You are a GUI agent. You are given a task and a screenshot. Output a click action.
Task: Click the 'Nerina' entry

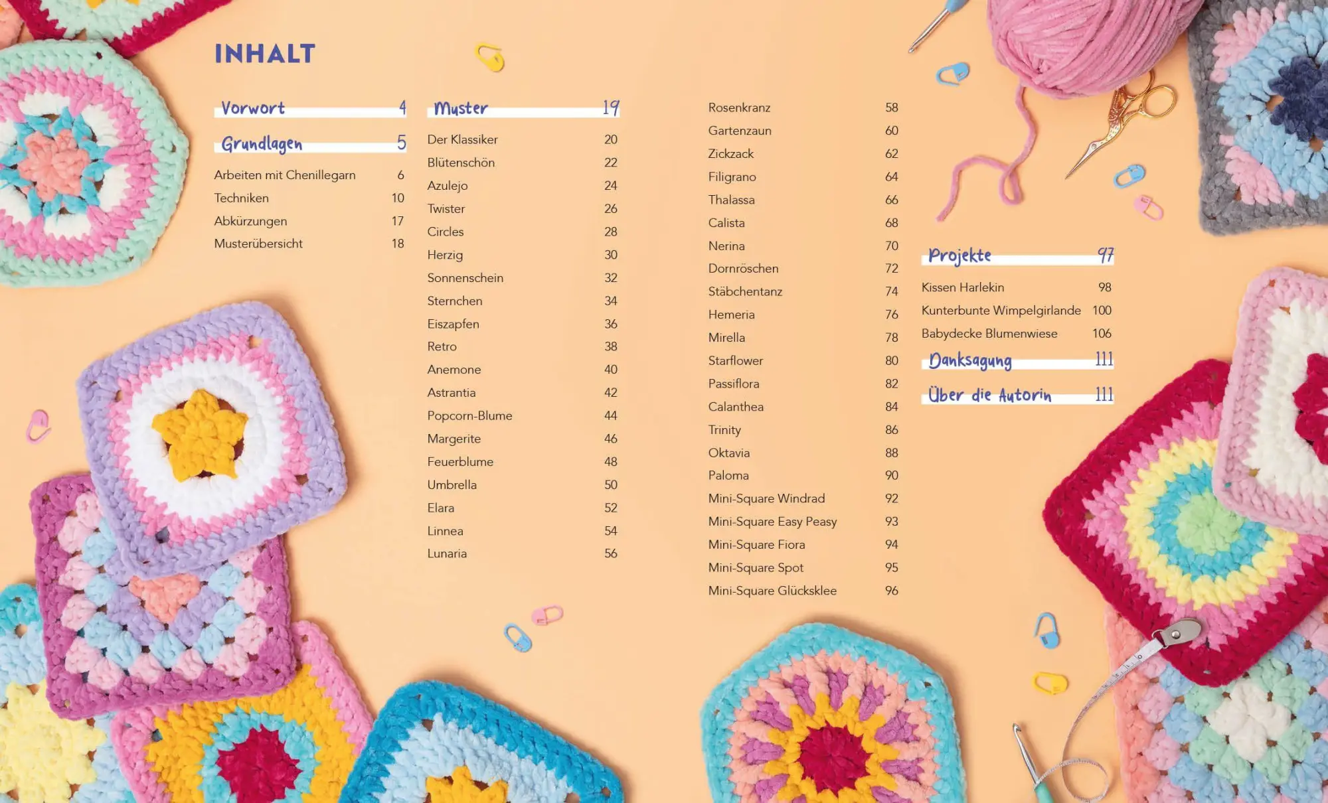tap(726, 246)
